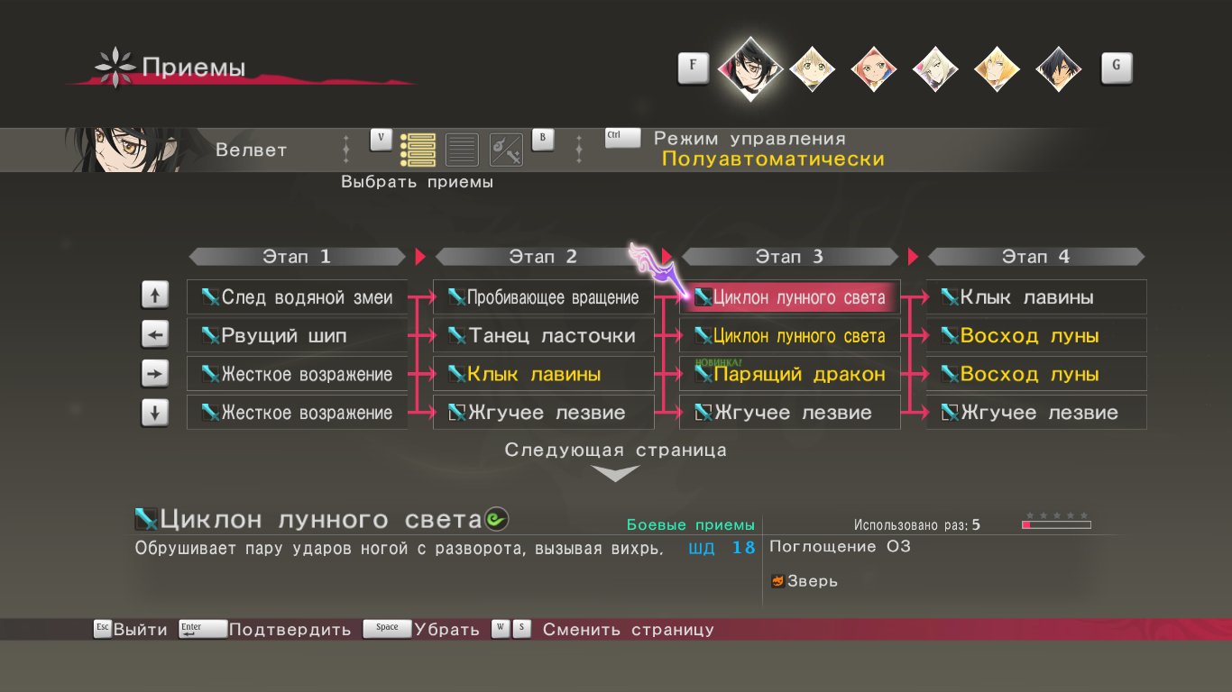Click the green circular icon after the arte title
1232x692 pixels.
pos(497,519)
